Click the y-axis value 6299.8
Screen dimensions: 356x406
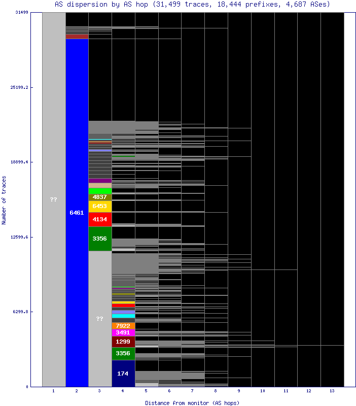pyautogui.click(x=20, y=312)
